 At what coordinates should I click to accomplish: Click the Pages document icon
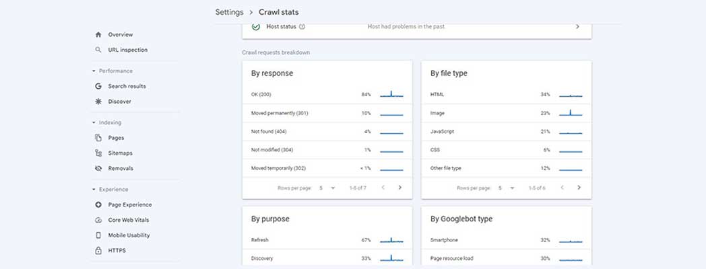98,138
